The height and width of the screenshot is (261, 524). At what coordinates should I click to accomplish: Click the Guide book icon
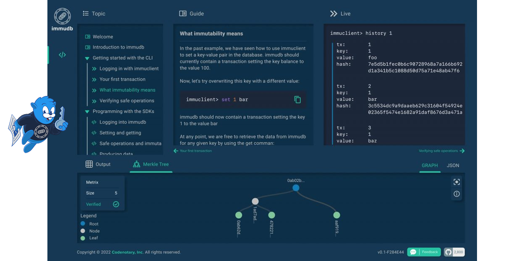(183, 13)
